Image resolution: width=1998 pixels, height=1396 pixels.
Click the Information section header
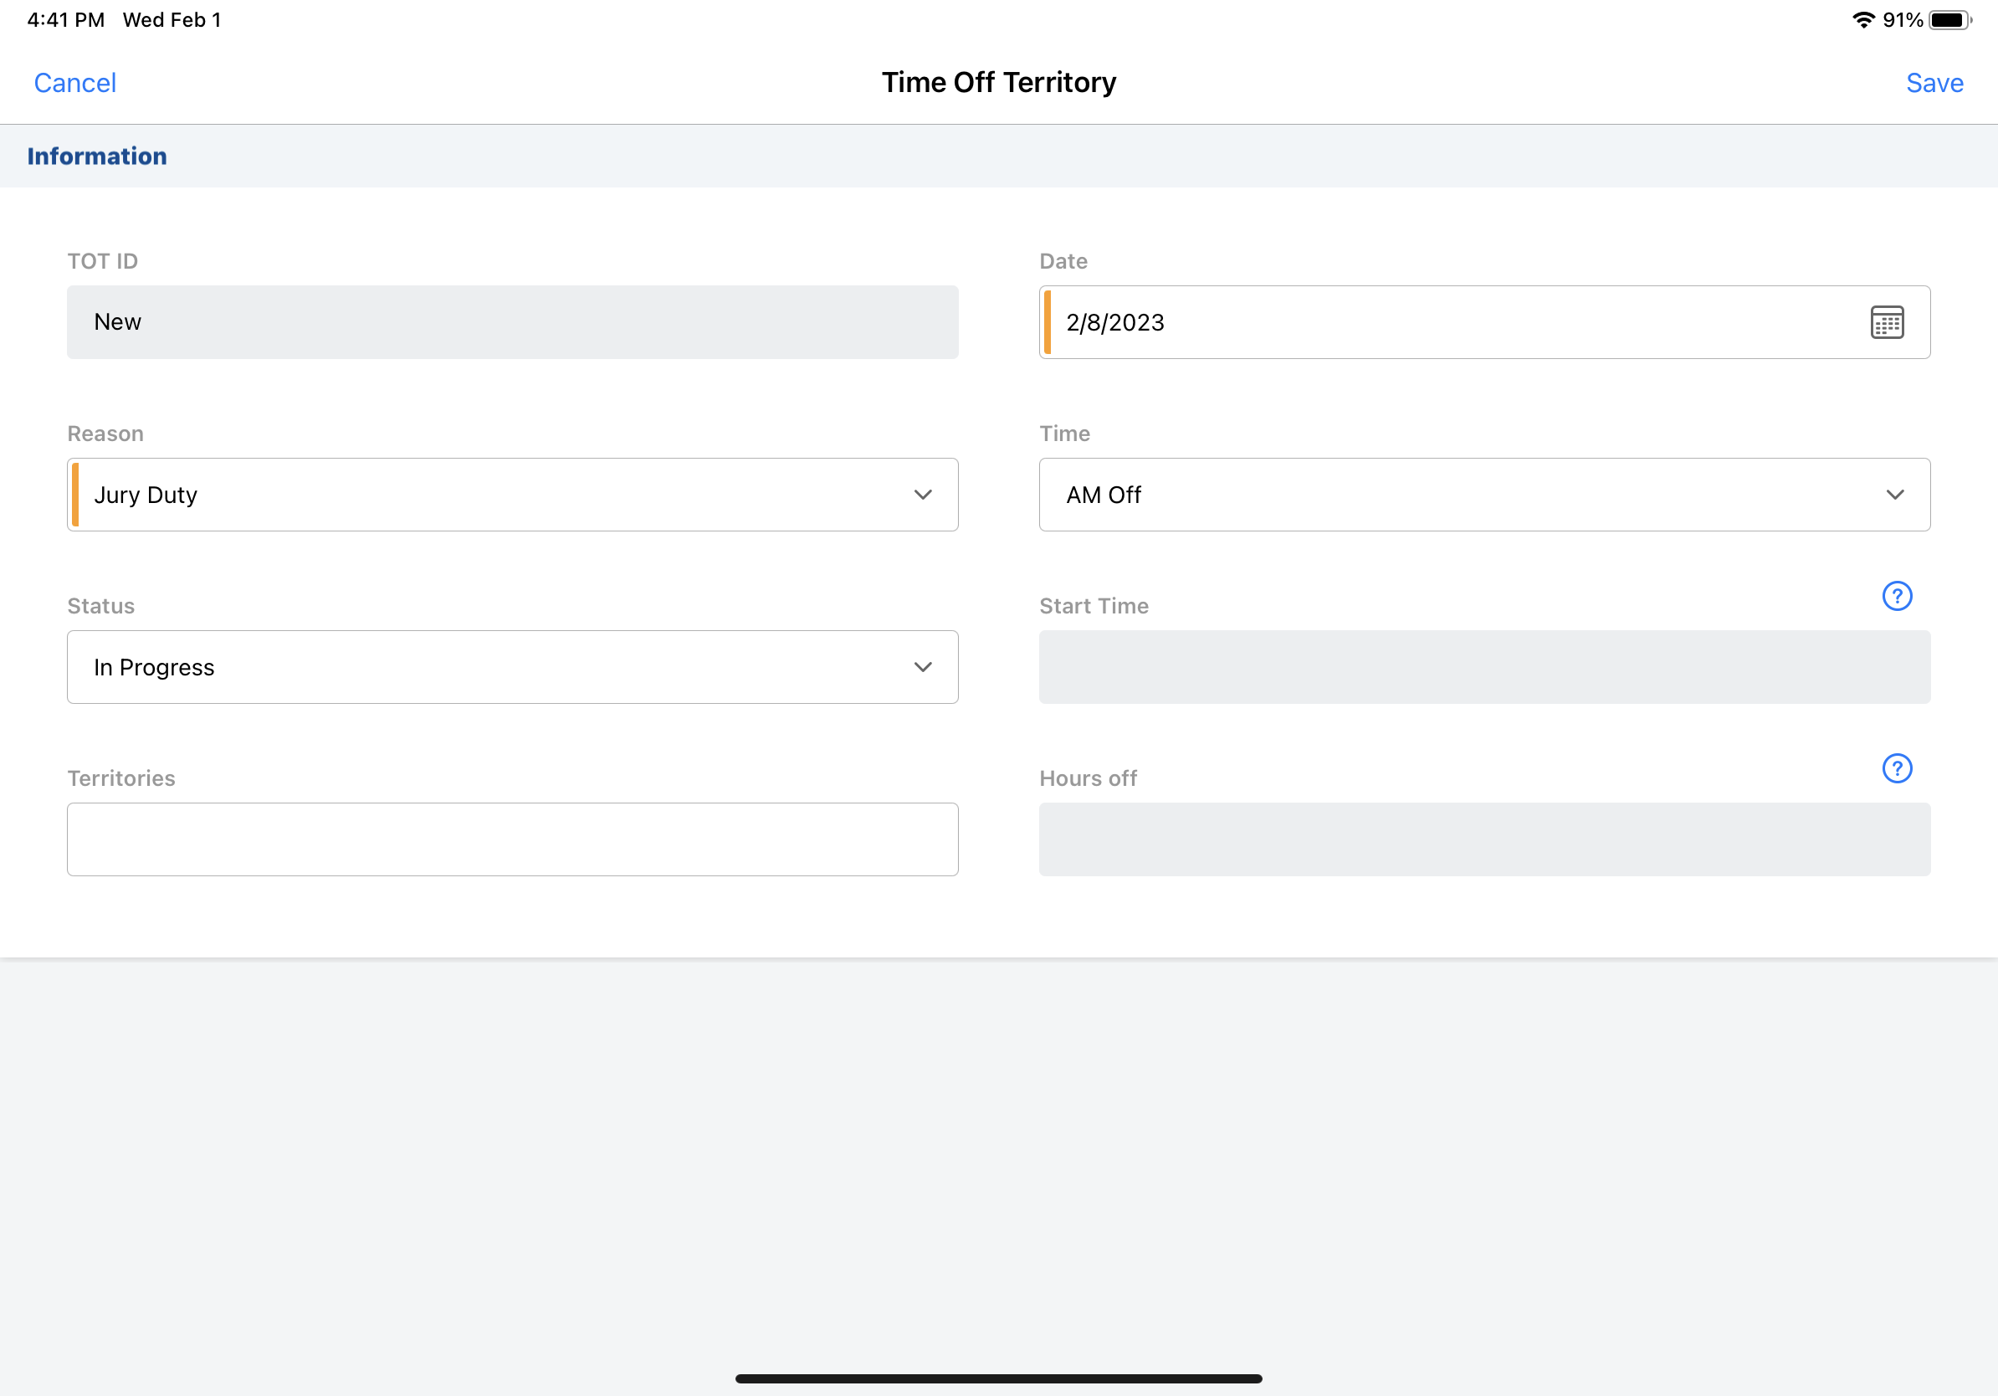point(96,156)
